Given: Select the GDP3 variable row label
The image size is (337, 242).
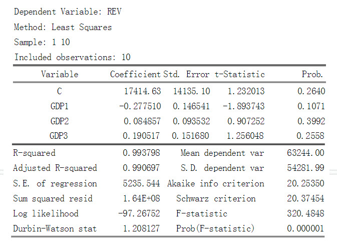Looking at the screenshot, I should pos(60,135).
